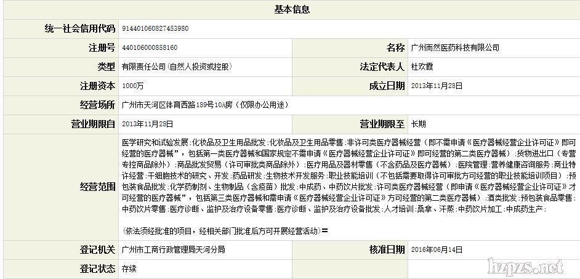Click the 基本信息 table header
580x279 pixels.
pos(291,9)
